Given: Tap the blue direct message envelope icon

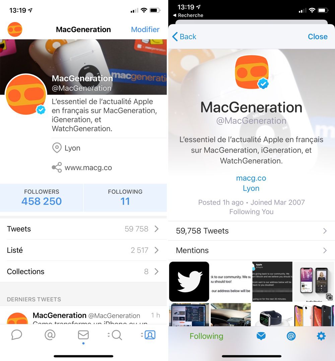Looking at the screenshot, I should 261,336.
